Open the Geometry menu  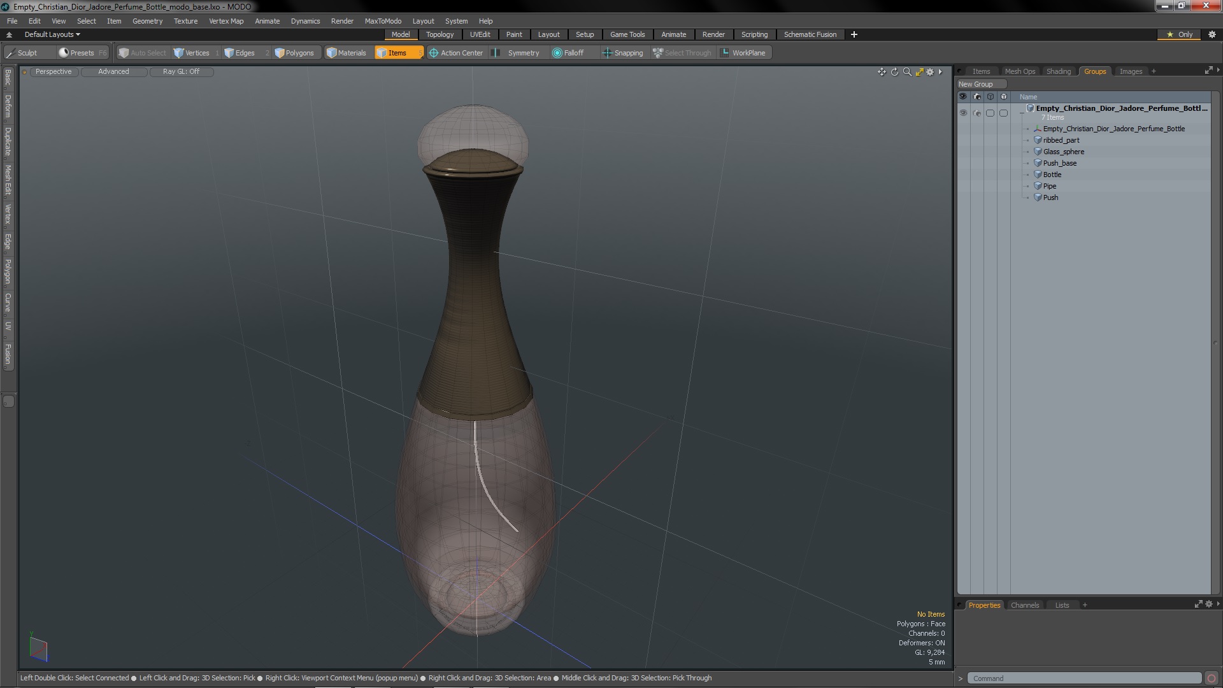[147, 21]
